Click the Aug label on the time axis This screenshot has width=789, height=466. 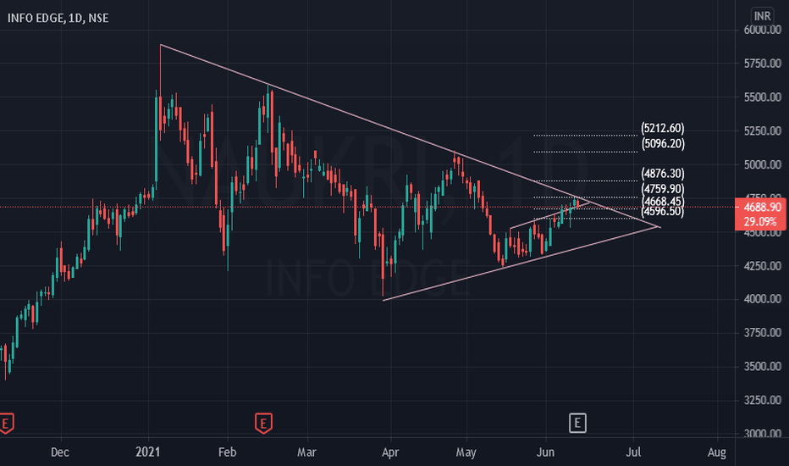click(x=716, y=452)
